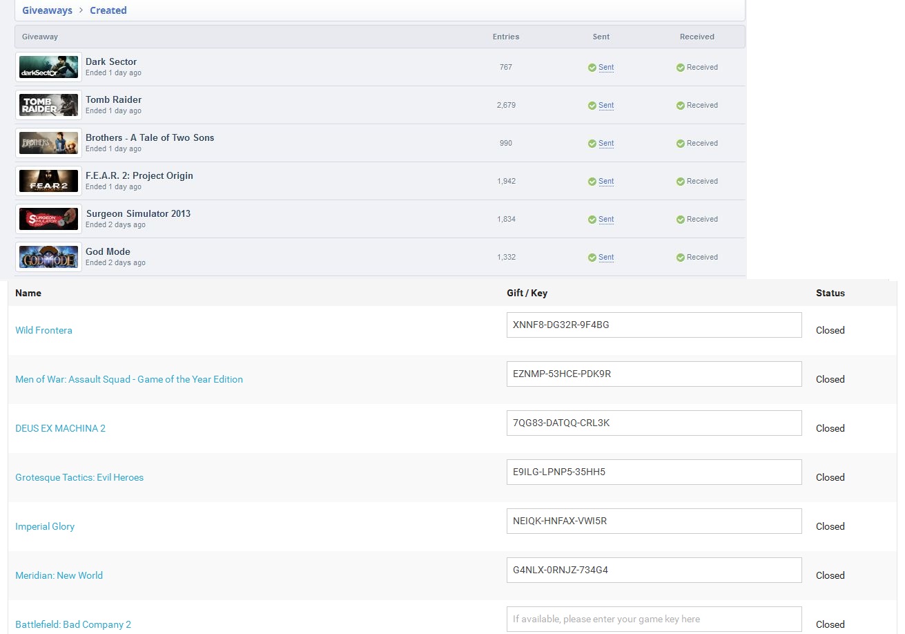The height and width of the screenshot is (634, 905).
Task: Open the F.E.A.R. 2 thumbnail image
Action: tap(48, 181)
